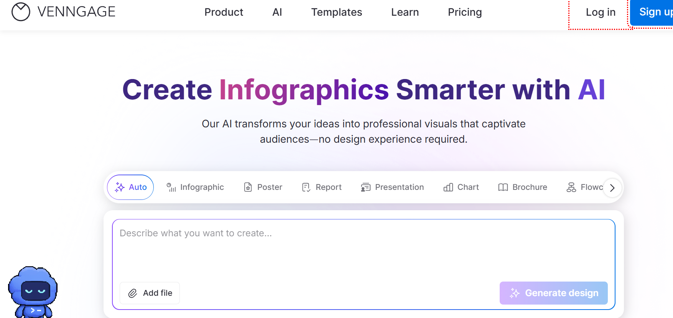This screenshot has width=673, height=318.
Task: Click the blue Sign up button
Action: [x=652, y=12]
